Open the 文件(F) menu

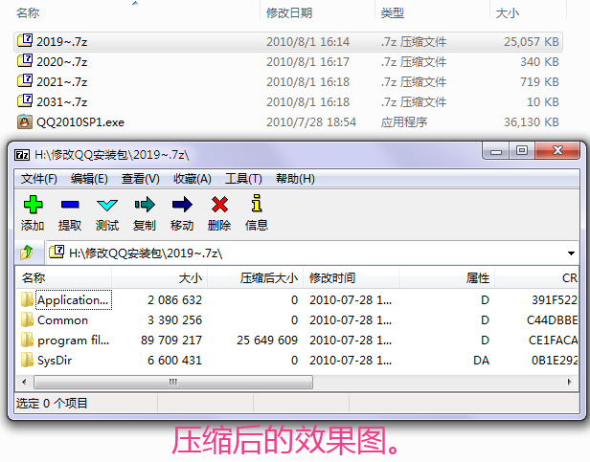pyautogui.click(x=38, y=179)
